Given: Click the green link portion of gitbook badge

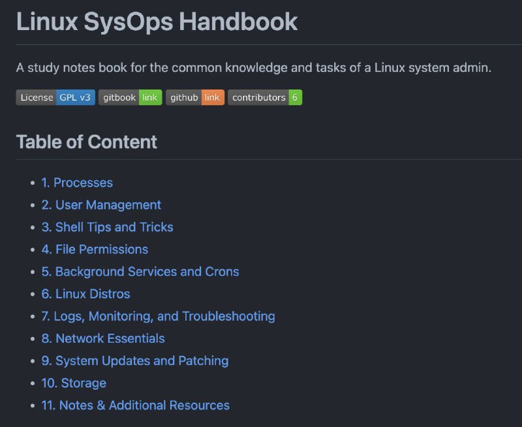Looking at the screenshot, I should [x=149, y=97].
